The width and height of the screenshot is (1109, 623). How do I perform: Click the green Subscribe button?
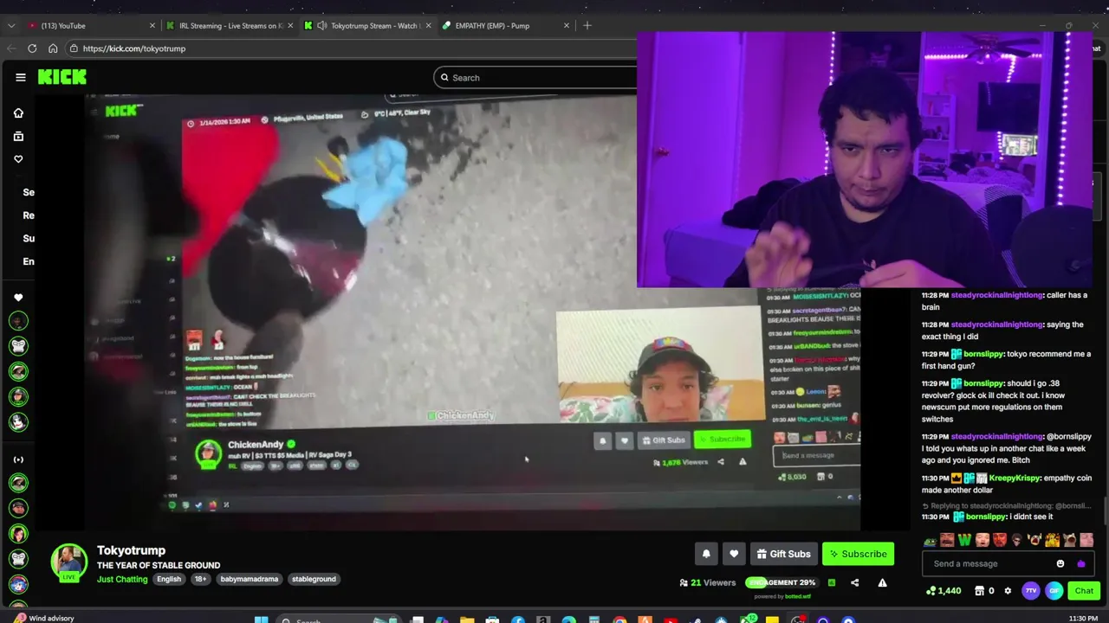click(858, 554)
